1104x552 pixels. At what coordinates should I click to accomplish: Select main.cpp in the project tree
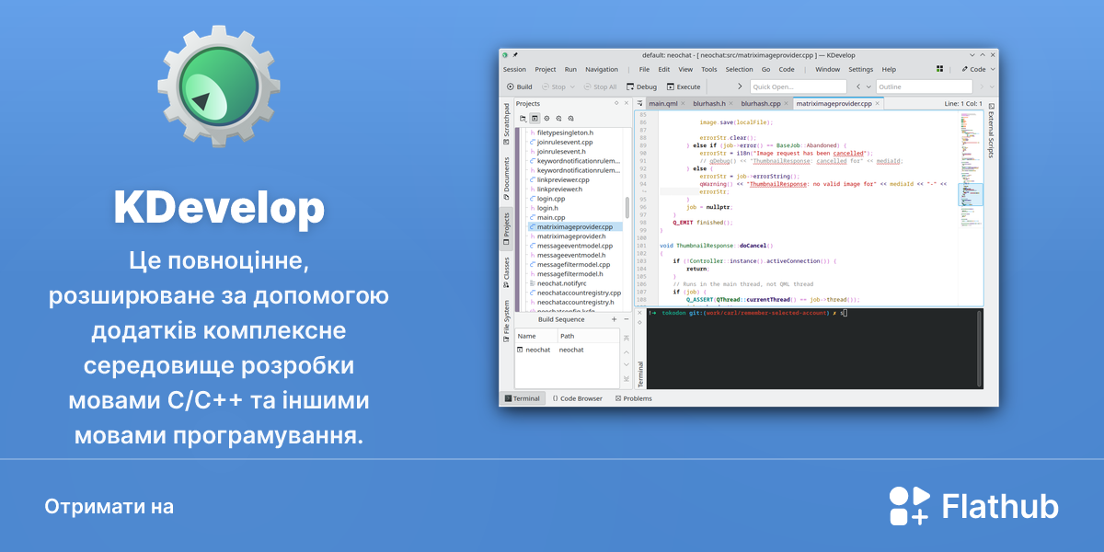551,217
